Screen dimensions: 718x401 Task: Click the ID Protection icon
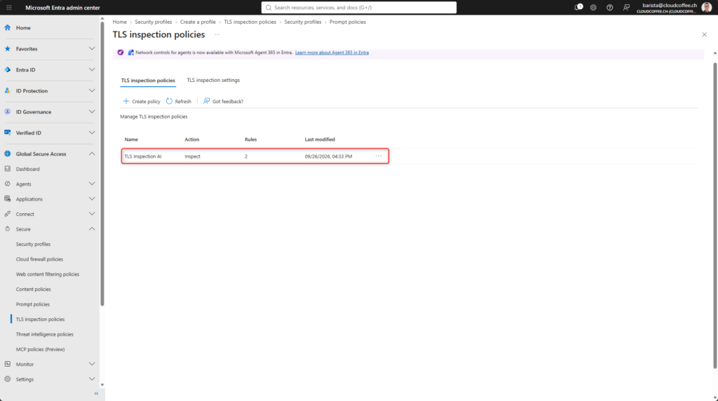[7, 90]
